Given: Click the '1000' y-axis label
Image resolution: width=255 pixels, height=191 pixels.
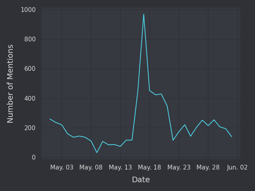Looking at the screenshot, I should tap(28, 10).
